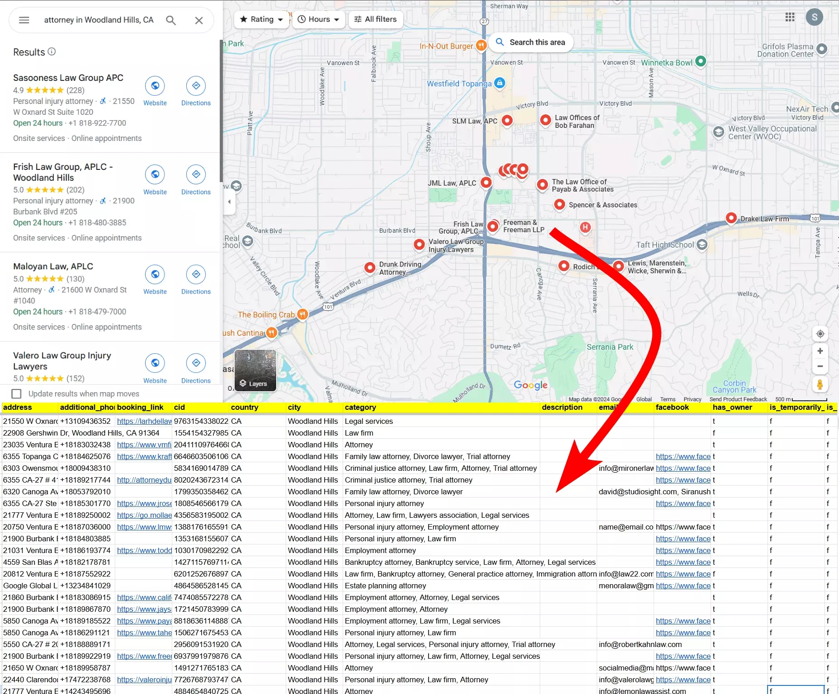Zoom out using the minus icon

coord(820,366)
